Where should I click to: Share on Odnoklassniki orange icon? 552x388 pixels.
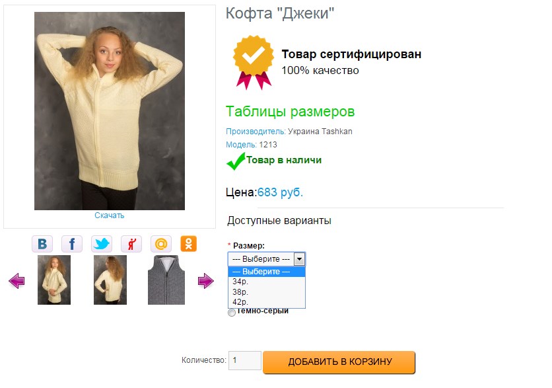click(x=189, y=244)
